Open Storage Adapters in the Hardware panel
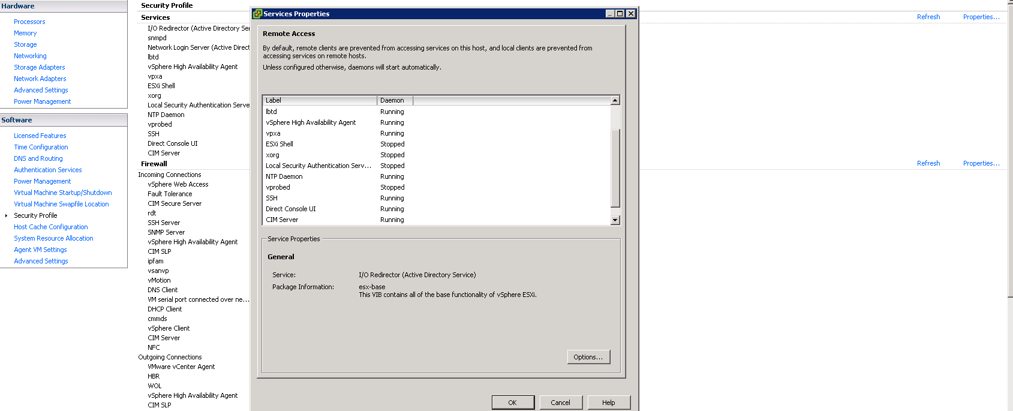The width and height of the screenshot is (1013, 411). [40, 67]
